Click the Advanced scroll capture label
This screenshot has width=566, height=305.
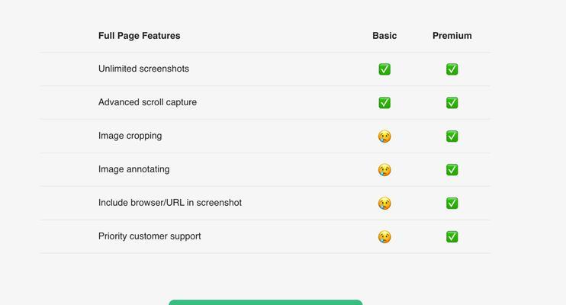click(x=147, y=102)
